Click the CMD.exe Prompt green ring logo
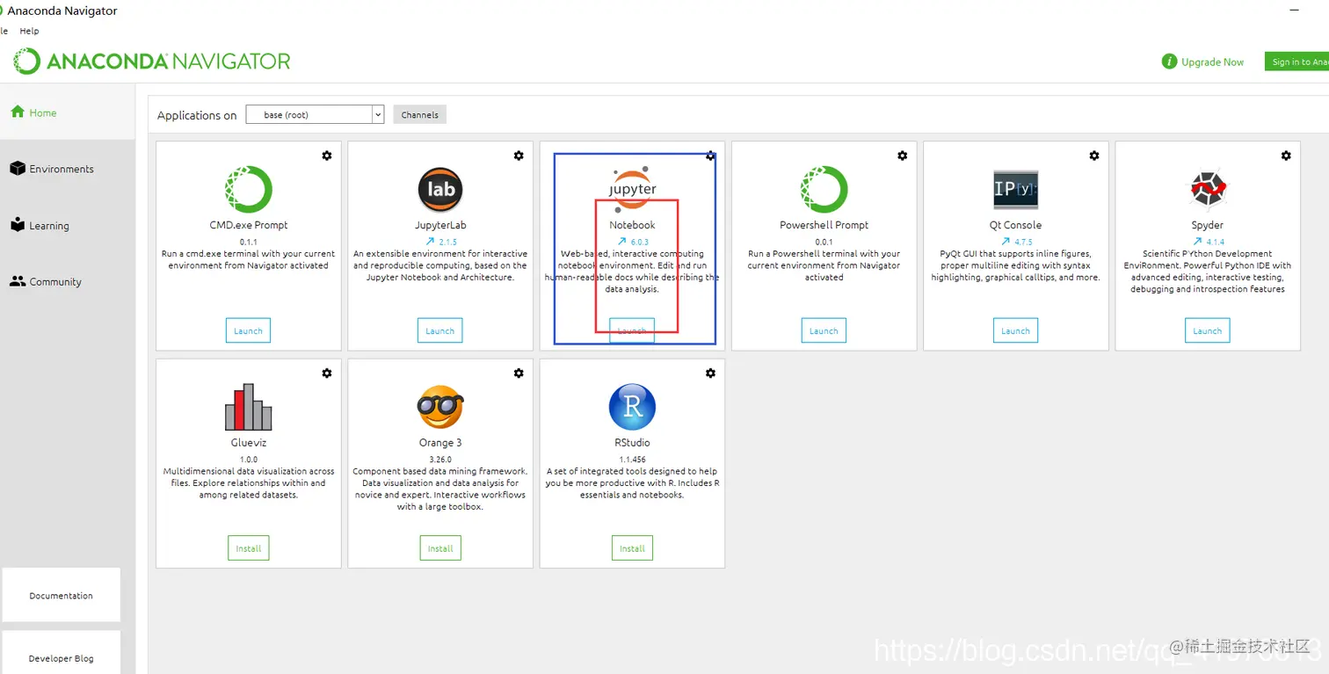1329x674 pixels. (x=249, y=189)
